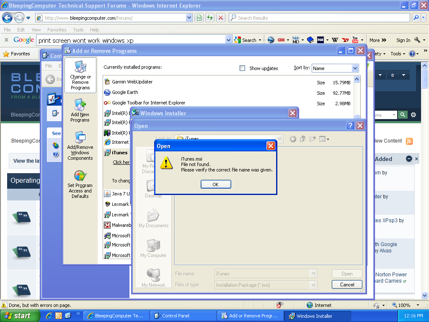The image size is (429, 322).
Task: Expand the Google Toolbar search history dropdown
Action: point(228,40)
